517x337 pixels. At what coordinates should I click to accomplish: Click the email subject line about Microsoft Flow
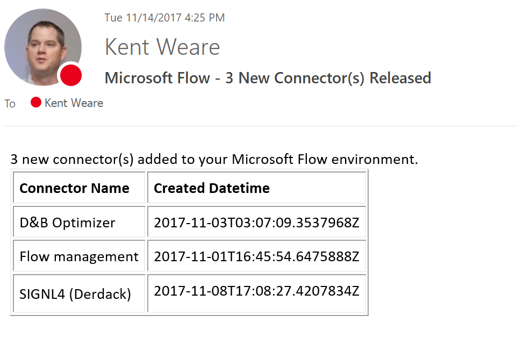tap(268, 78)
